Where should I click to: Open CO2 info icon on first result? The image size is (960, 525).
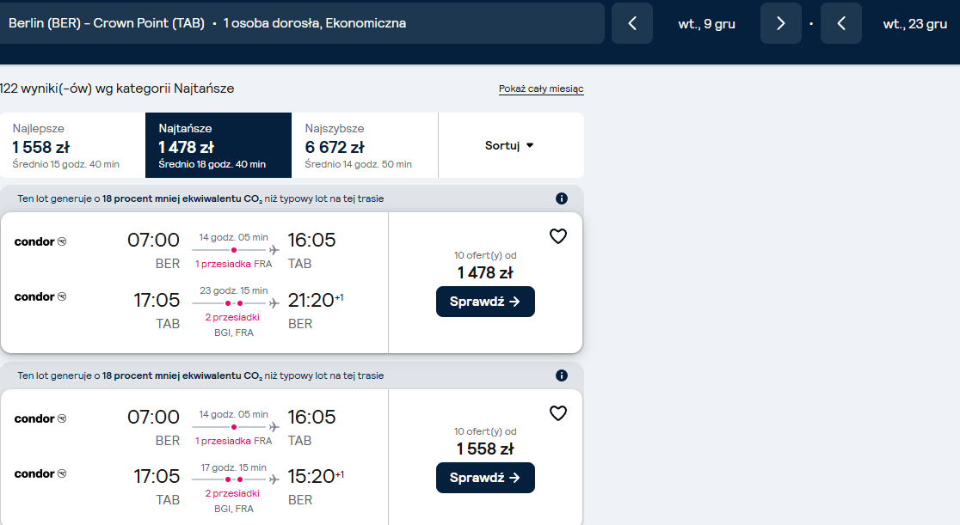pos(562,198)
